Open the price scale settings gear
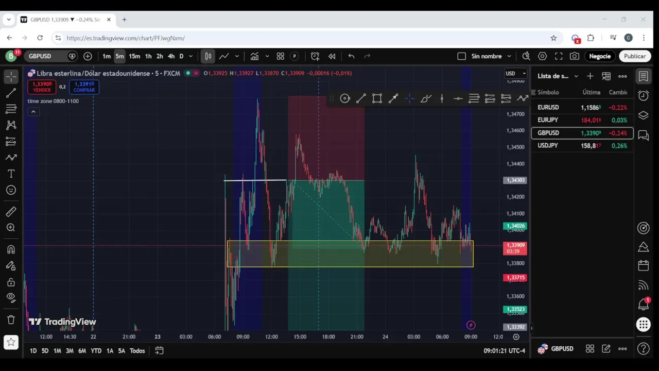659x371 pixels. click(x=516, y=336)
